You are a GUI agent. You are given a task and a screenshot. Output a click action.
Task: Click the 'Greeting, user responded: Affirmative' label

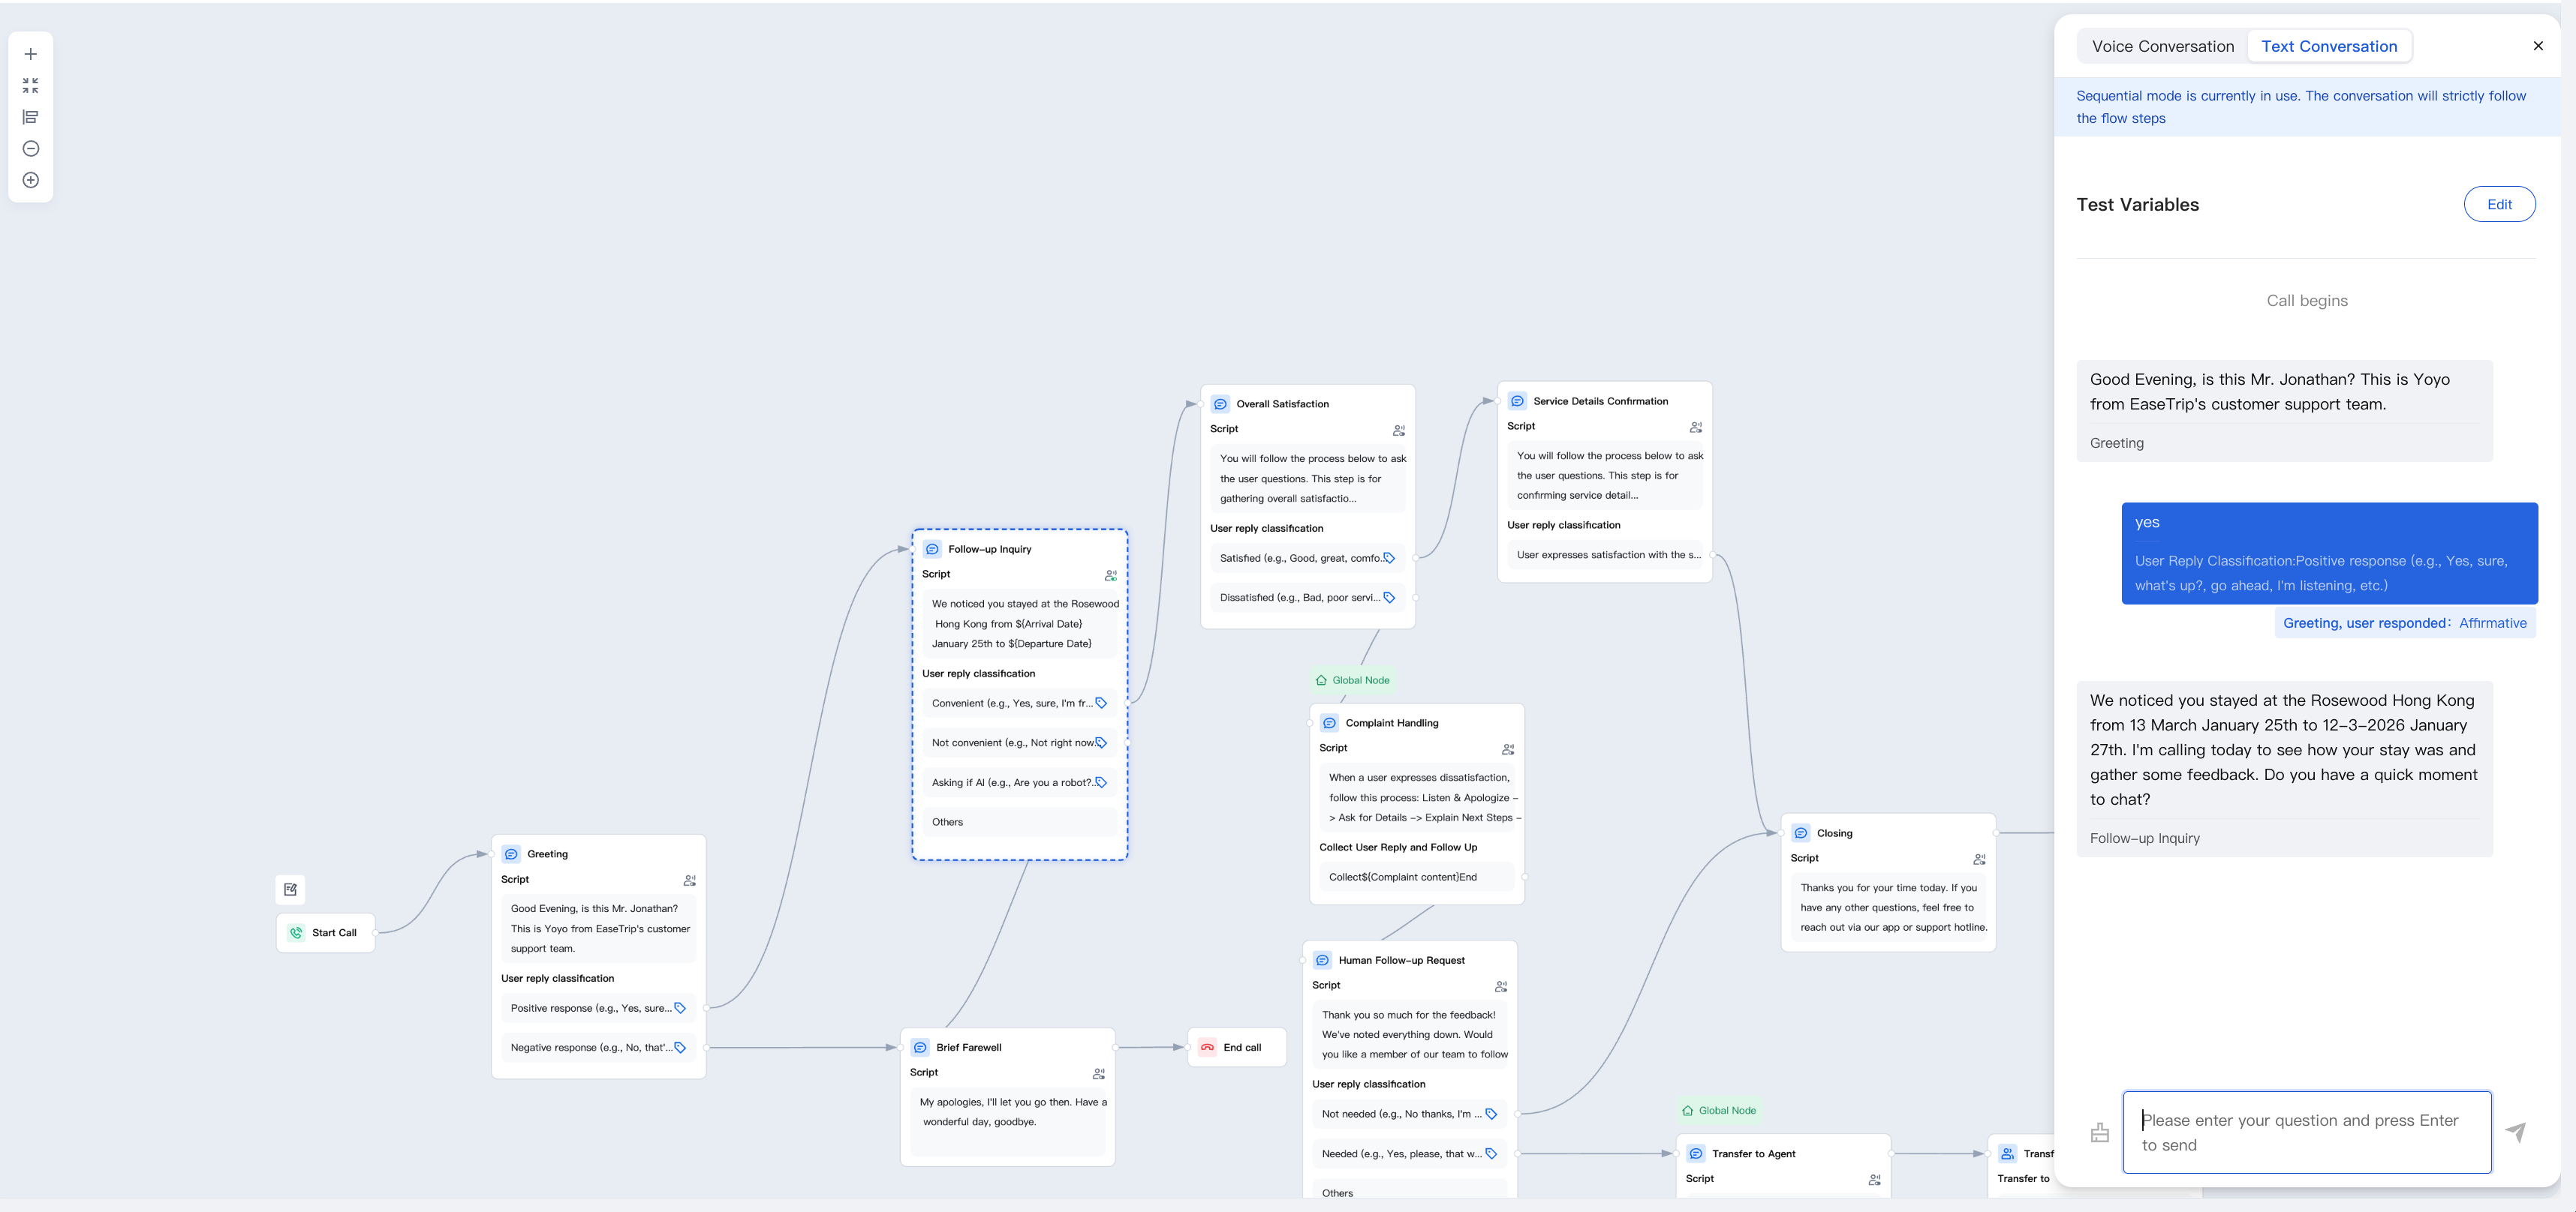point(2404,622)
